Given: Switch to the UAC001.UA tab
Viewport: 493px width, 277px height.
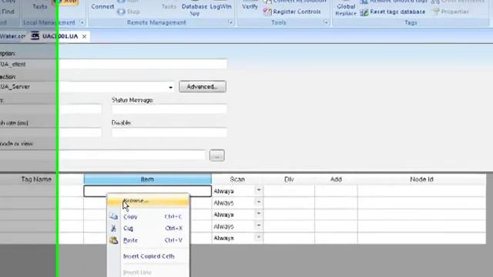Looking at the screenshot, I should click(x=60, y=36).
